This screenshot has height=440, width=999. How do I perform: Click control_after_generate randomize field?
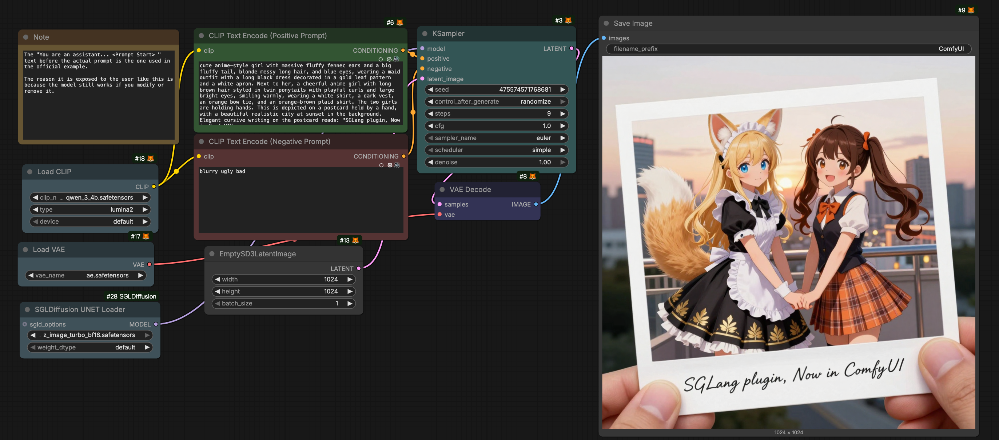[496, 101]
